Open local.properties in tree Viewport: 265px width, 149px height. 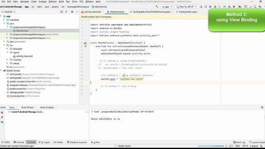click(23, 96)
